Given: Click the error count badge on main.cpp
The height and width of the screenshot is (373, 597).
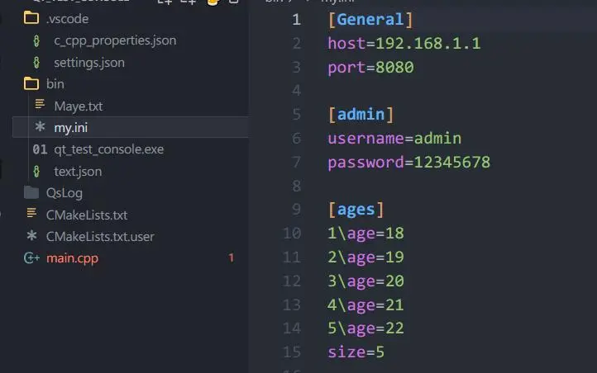Looking at the screenshot, I should coord(231,258).
